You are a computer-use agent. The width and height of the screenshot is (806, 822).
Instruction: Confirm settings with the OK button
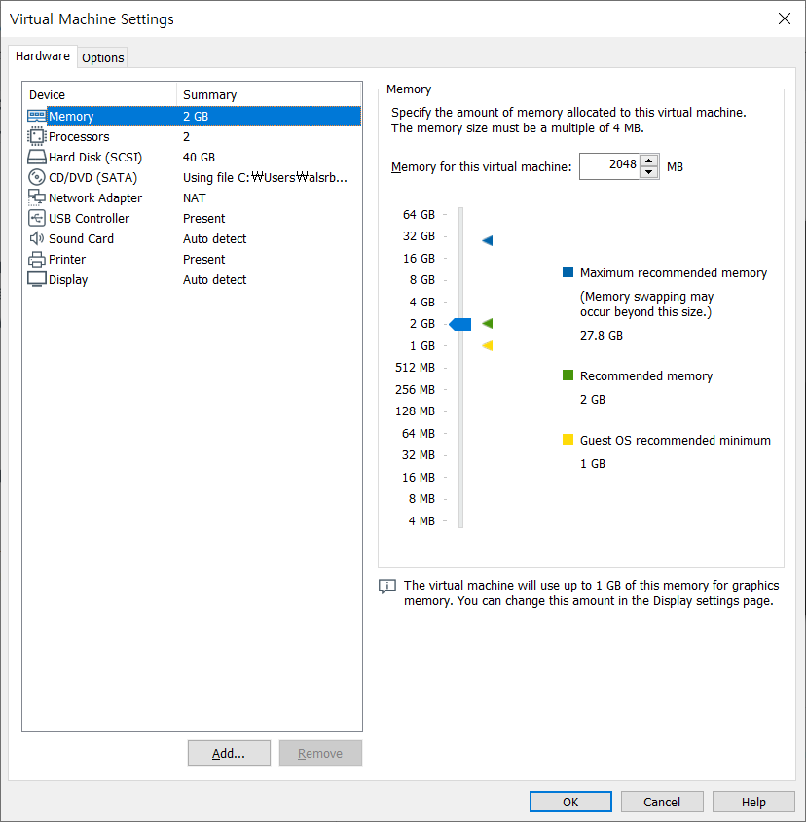click(570, 802)
